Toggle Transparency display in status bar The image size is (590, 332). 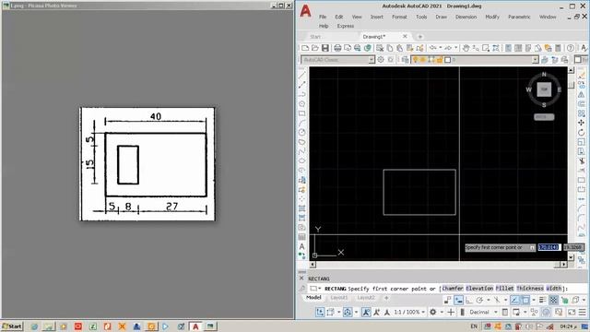coord(553,300)
